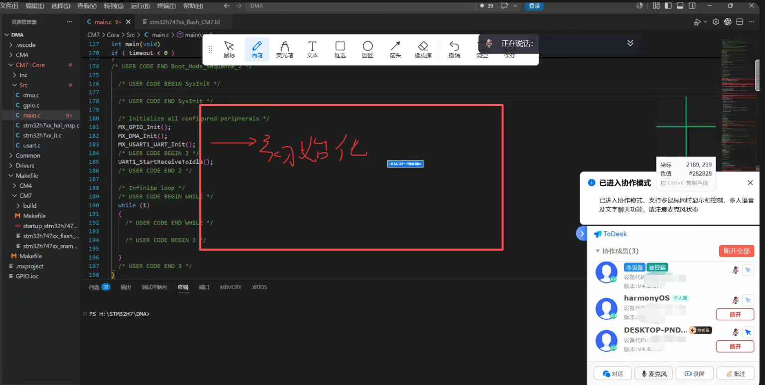Toggle the primary side bar layout icon
This screenshot has height=385, width=765.
[x=668, y=6]
